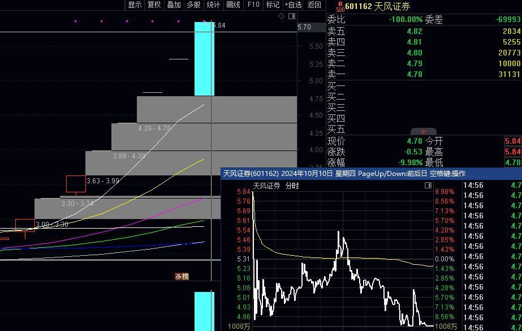Image resolution: width=522 pixels, height=331 pixels.
Task: Click the price range label 3.63 - 3.99
Action: [x=103, y=181]
